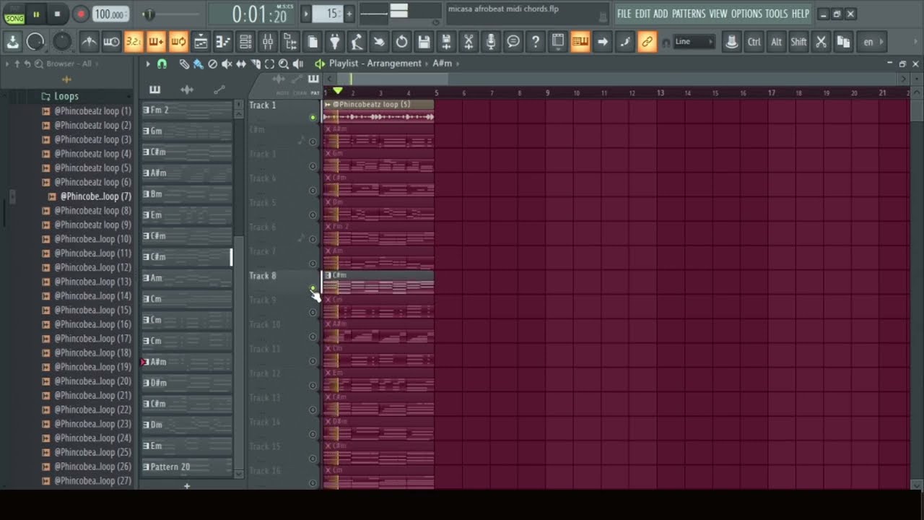Toggle overdub/blend recording button

coord(156,42)
